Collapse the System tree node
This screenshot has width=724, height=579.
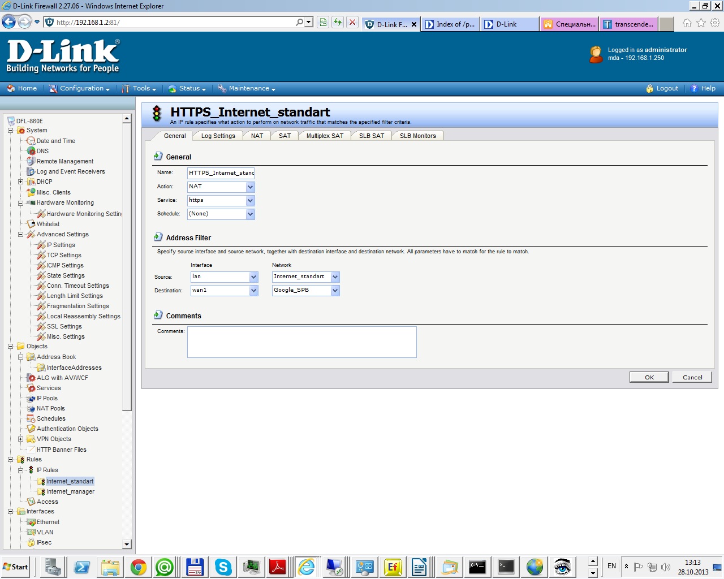coord(11,130)
